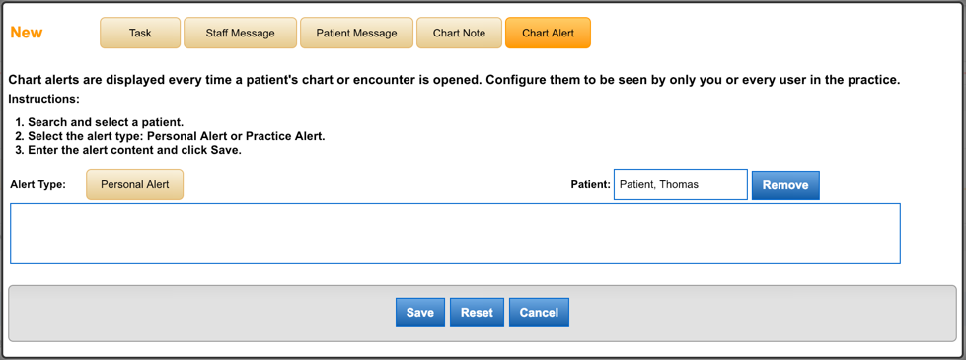The width and height of the screenshot is (966, 360).
Task: Click the 'Enter the alert content' instruction line
Action: tap(129, 150)
